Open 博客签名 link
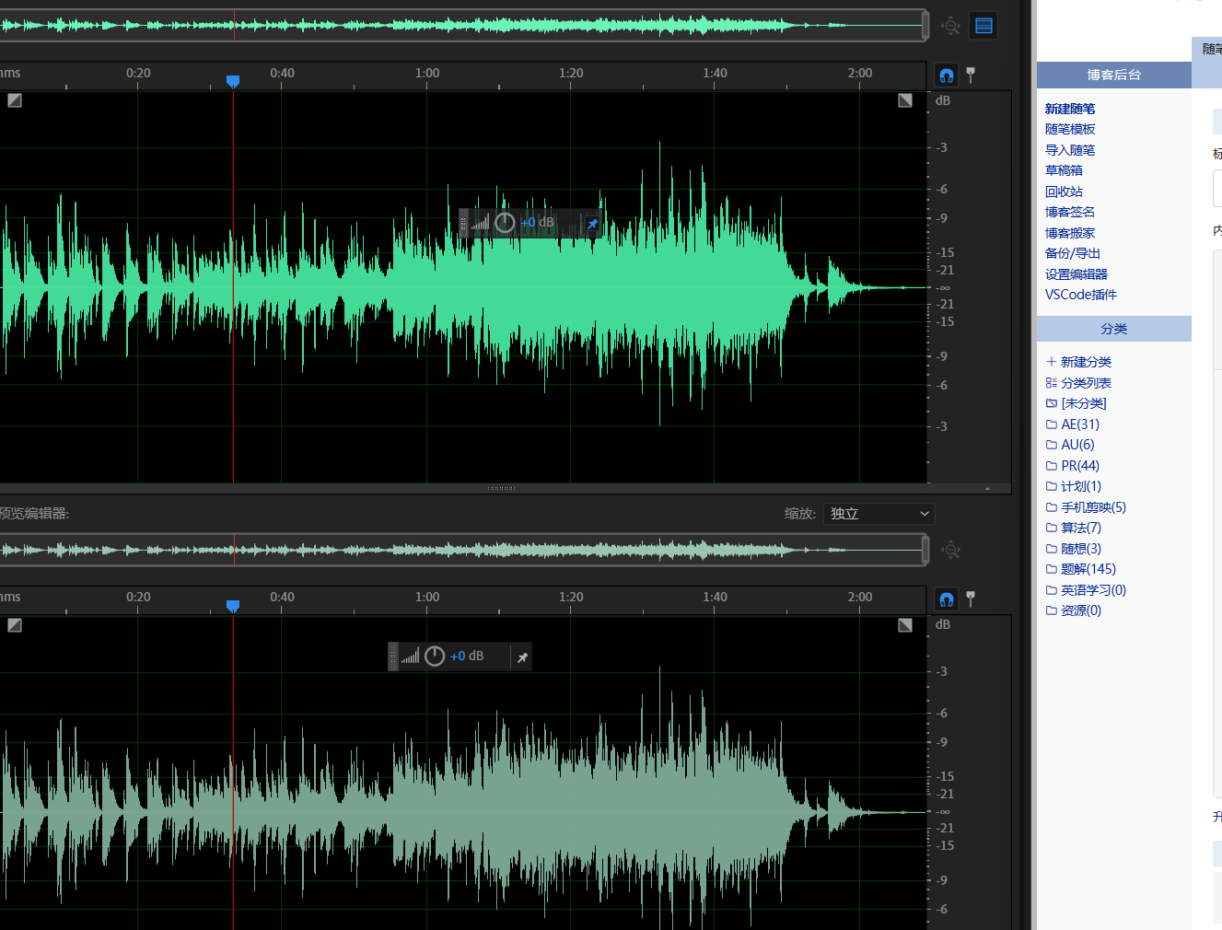The width and height of the screenshot is (1222, 930). (x=1070, y=212)
